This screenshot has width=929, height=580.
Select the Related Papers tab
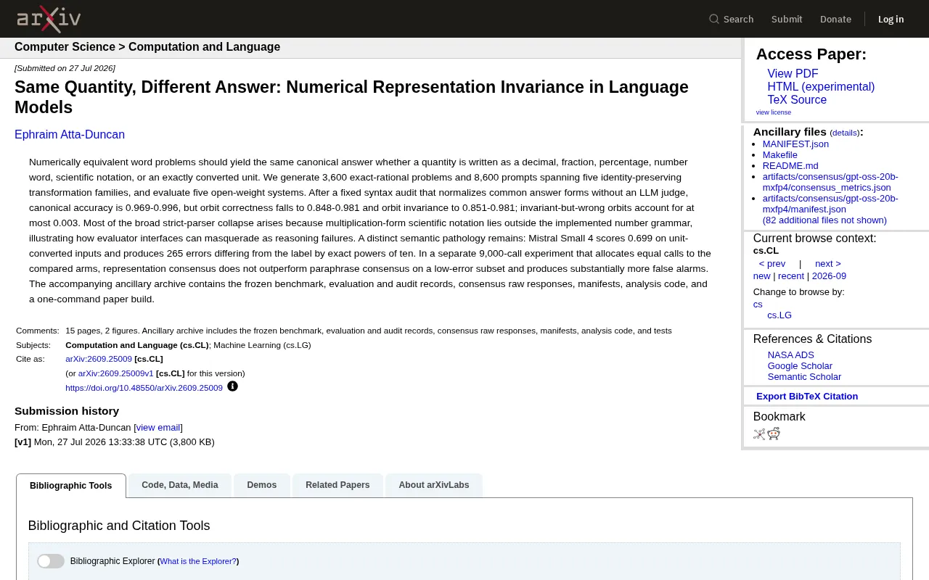tap(337, 485)
